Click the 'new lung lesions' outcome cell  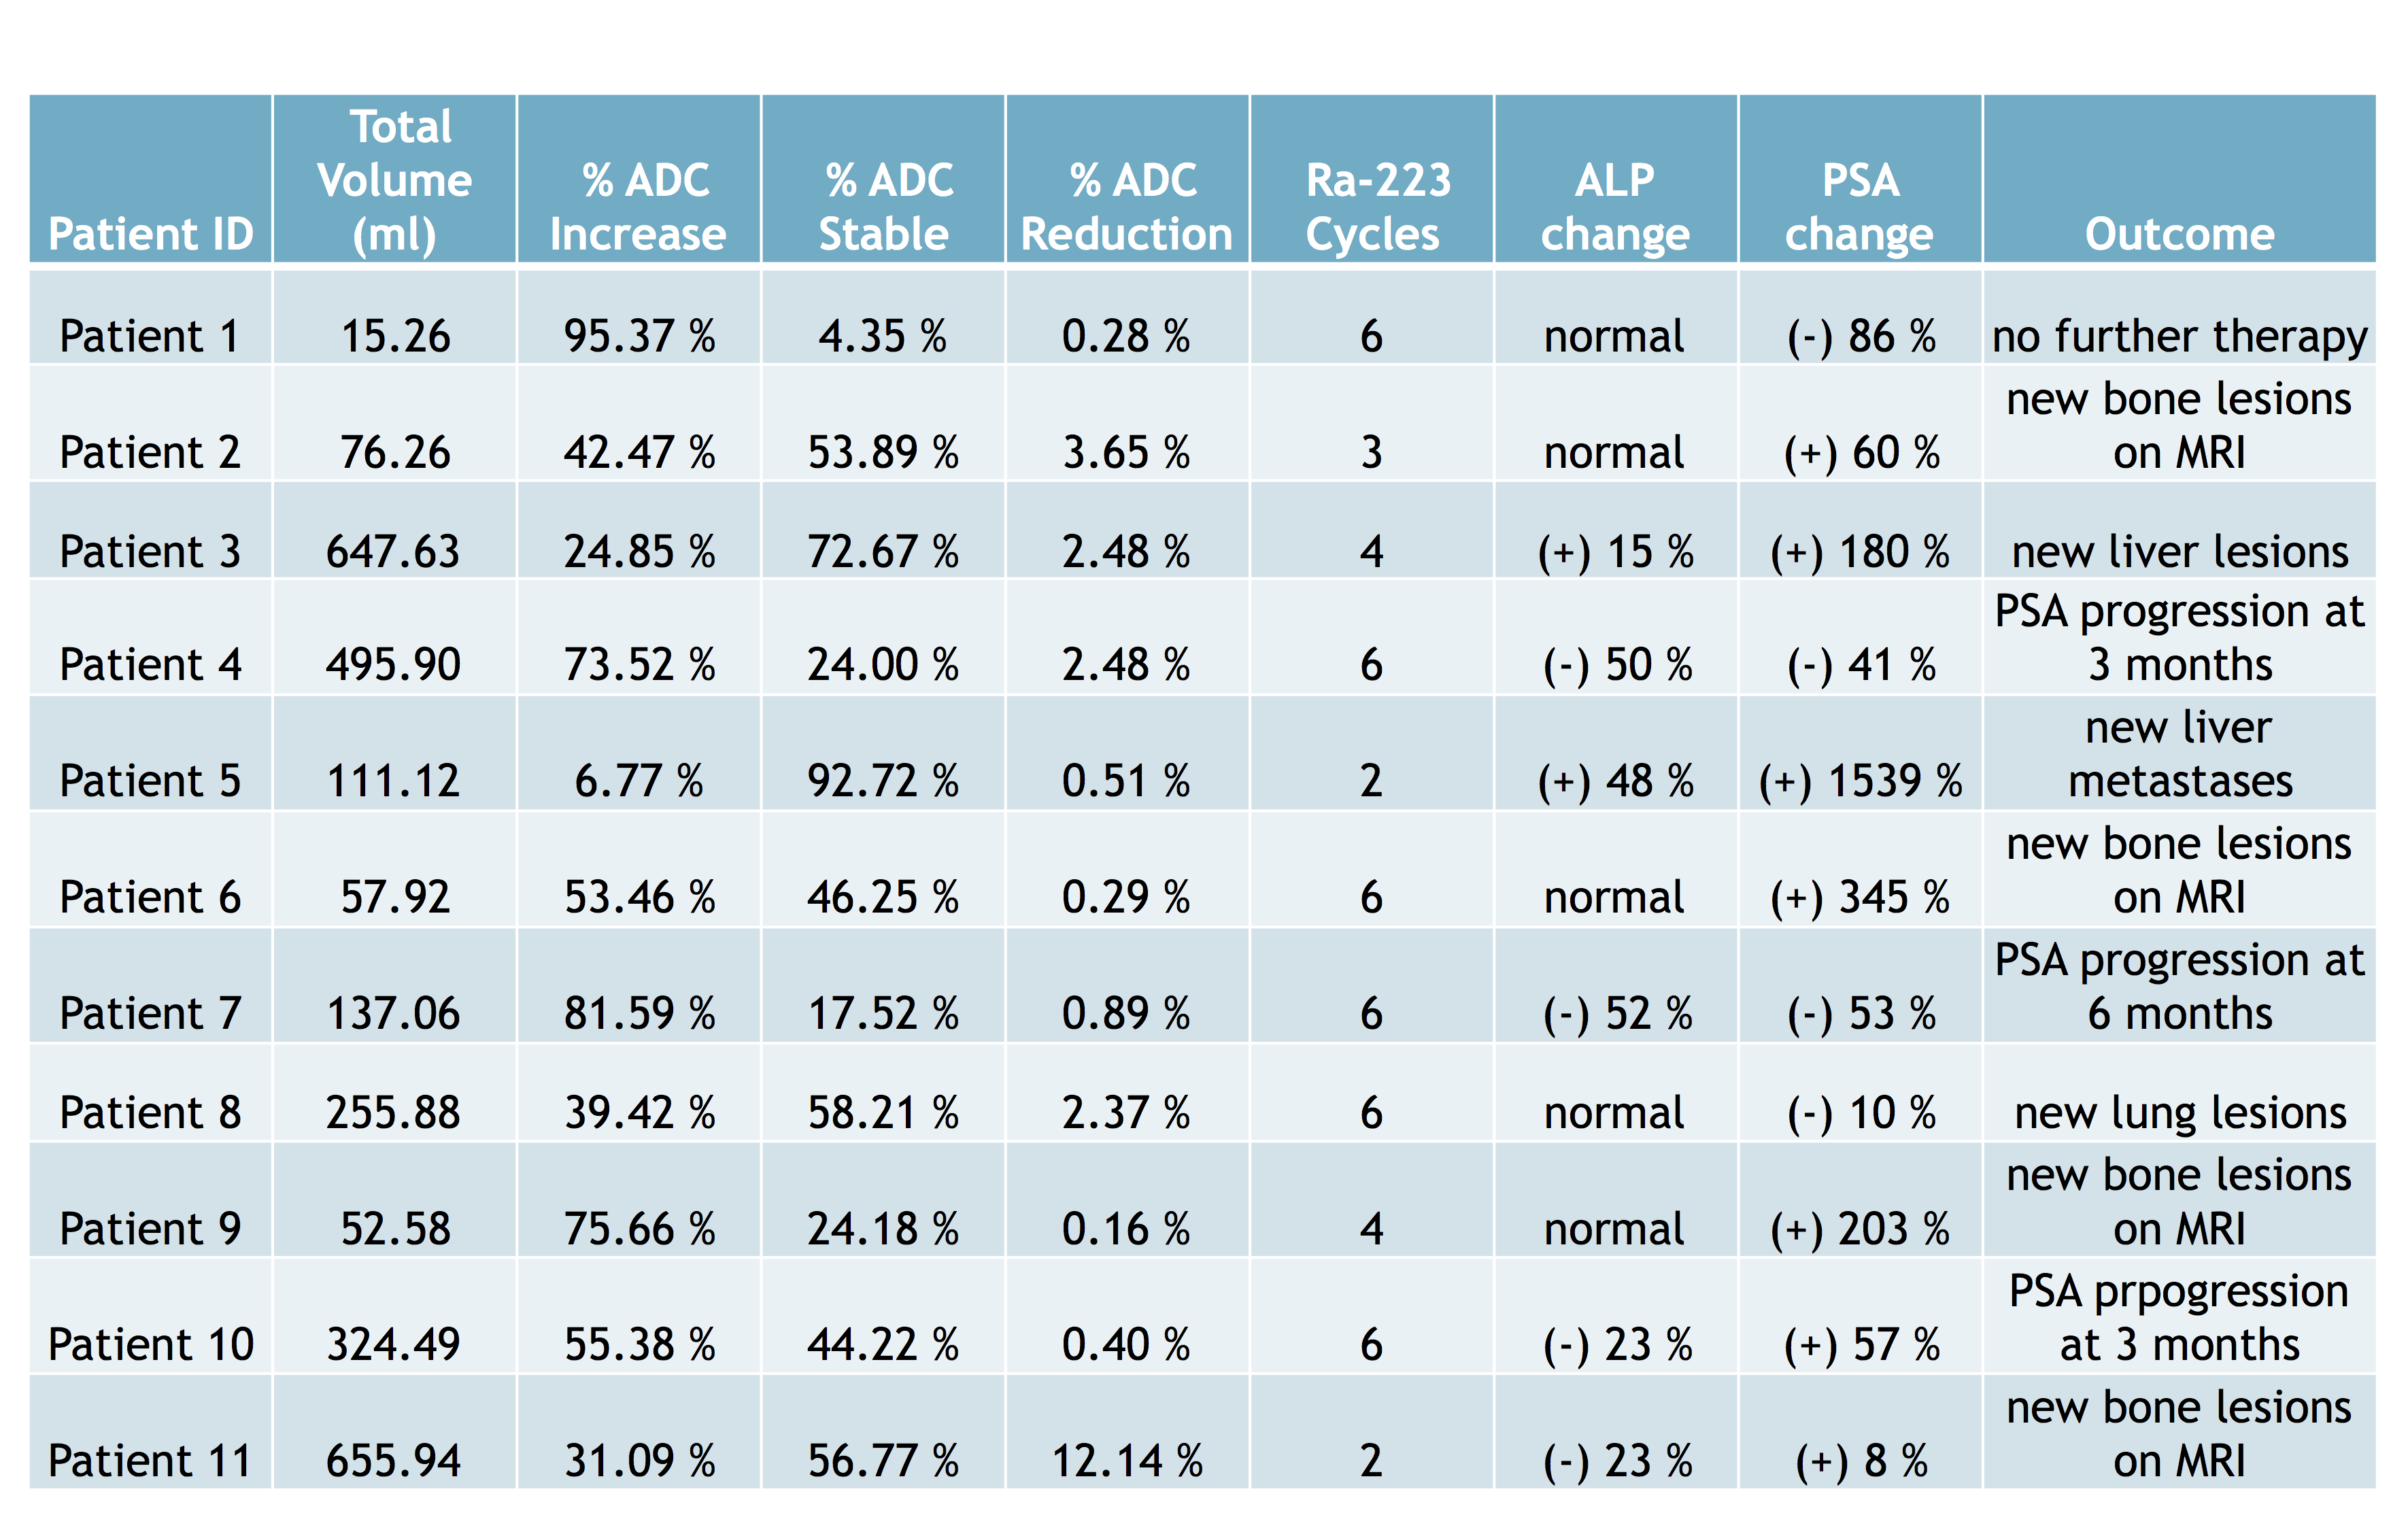(2179, 1112)
